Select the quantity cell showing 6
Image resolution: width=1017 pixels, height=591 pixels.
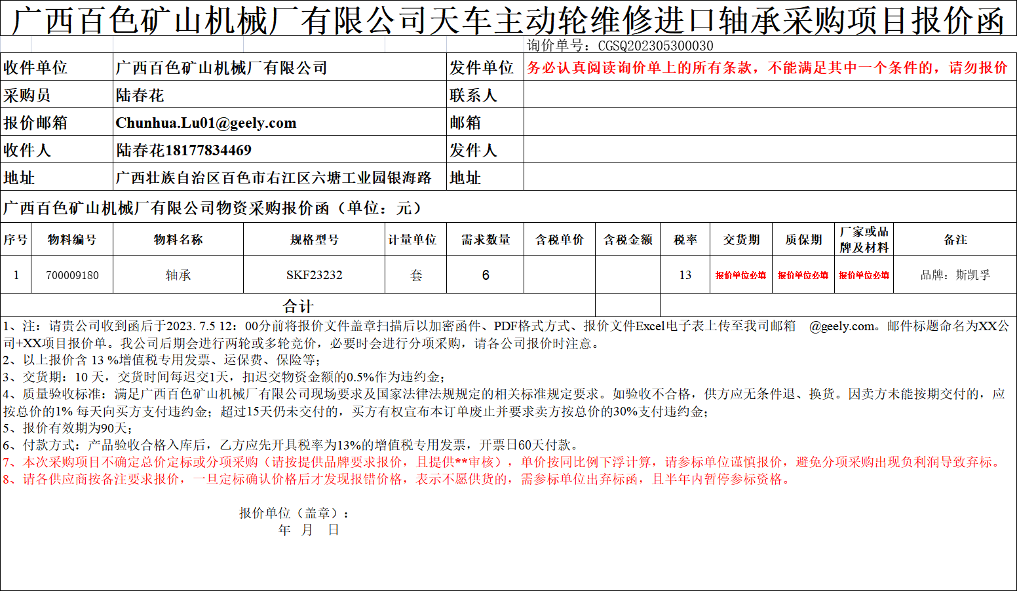click(x=486, y=275)
